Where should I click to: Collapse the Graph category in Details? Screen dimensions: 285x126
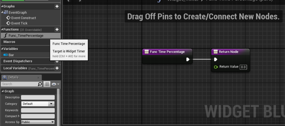click(3, 91)
